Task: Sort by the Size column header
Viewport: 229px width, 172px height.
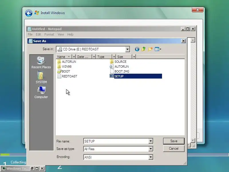Action: tap(124, 56)
